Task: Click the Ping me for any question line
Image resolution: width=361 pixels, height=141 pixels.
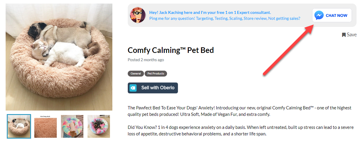Action: coord(225,18)
